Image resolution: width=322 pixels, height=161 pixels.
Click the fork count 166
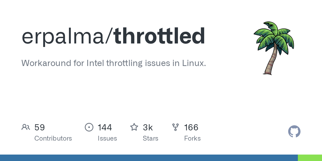pos(191,127)
